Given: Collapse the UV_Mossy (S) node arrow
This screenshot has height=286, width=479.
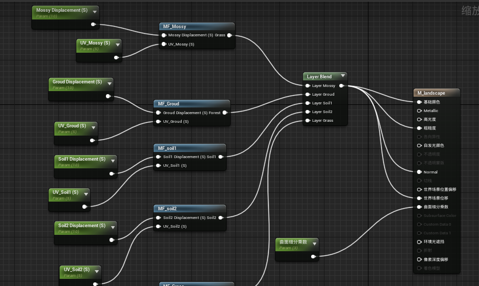Looking at the screenshot, I should (x=118, y=45).
